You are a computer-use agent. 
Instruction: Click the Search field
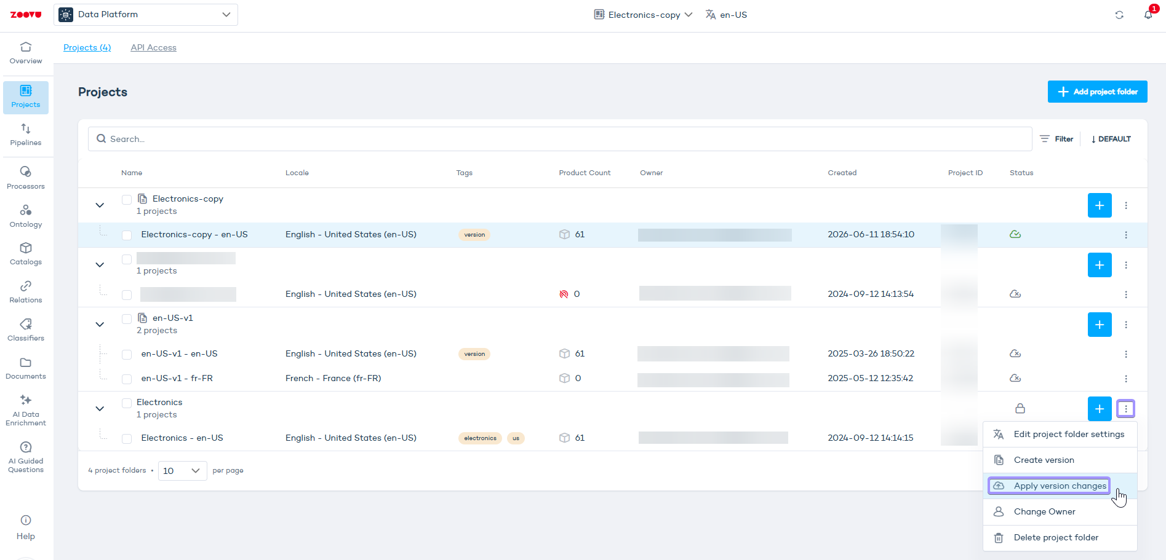(560, 139)
